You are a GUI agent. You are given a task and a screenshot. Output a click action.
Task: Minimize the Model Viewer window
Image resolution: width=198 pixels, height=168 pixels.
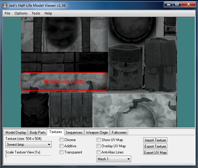point(169,4)
